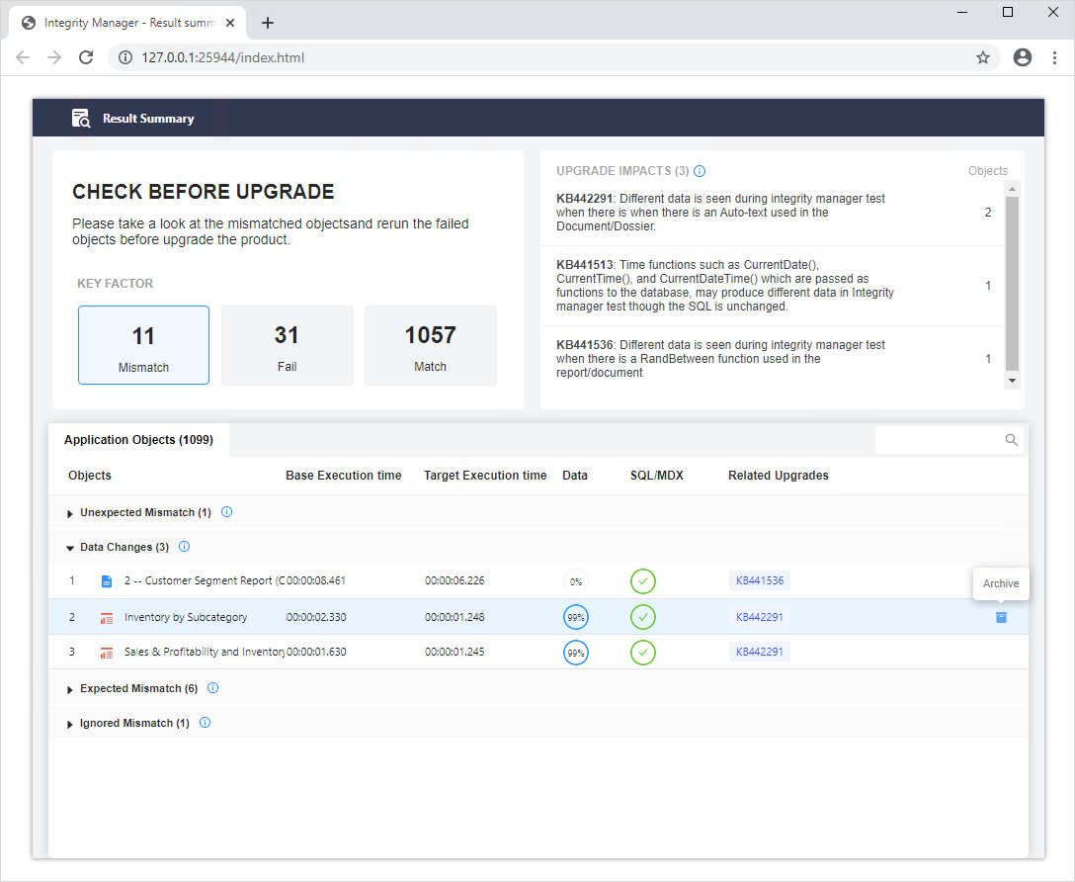This screenshot has width=1075, height=882.
Task: Click info icon next to Unexpected Mismatch
Action: (x=226, y=512)
